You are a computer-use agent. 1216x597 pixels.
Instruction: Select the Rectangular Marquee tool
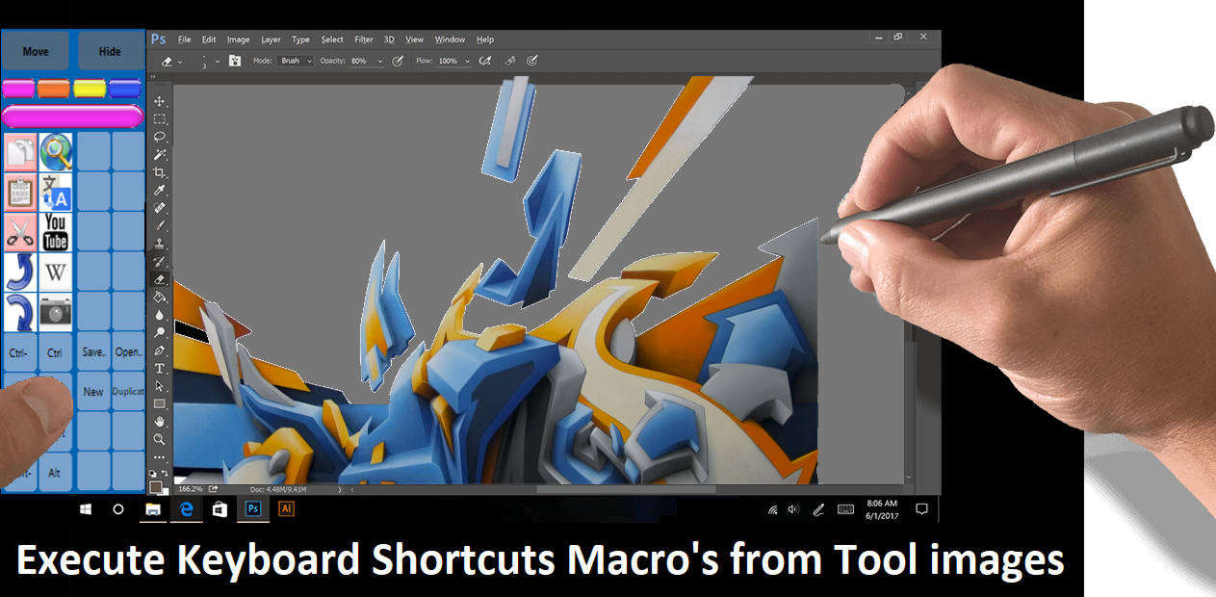tap(160, 119)
